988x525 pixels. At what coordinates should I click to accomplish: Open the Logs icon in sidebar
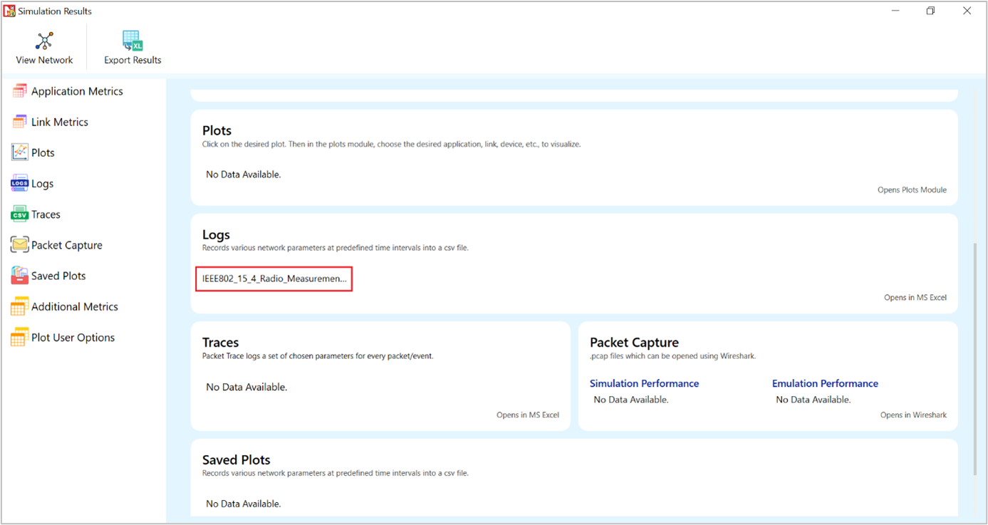(x=19, y=184)
